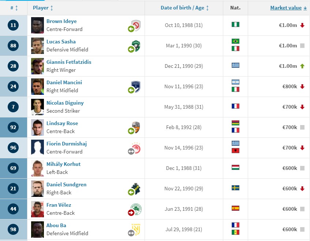Open Giannis Fetfatzidis player profile link

coord(69,62)
